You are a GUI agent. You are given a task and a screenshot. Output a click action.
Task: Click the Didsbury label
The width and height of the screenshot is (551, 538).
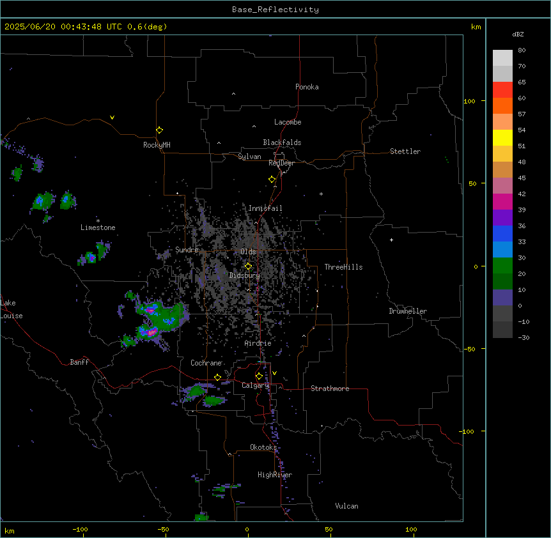pos(245,275)
